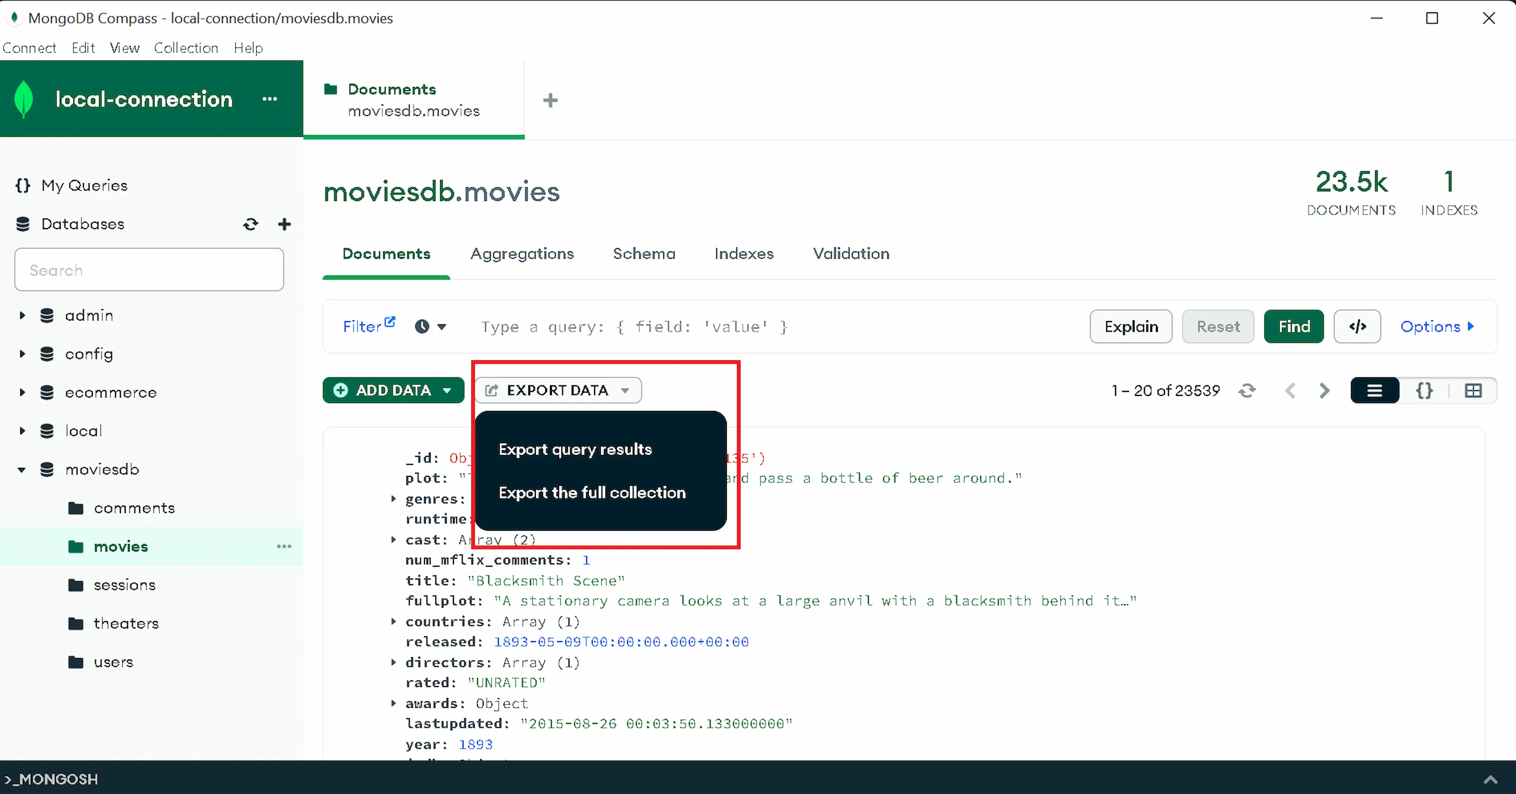Refresh the documents count icon

tap(1246, 391)
